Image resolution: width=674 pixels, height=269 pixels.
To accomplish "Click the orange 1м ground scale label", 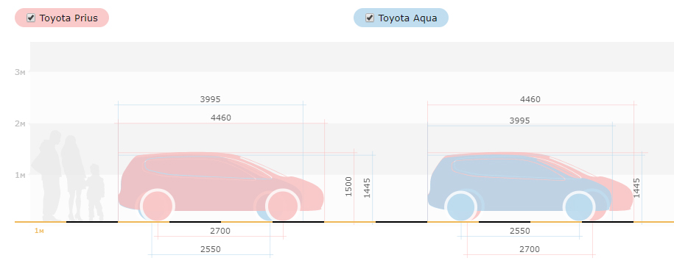I will click(39, 231).
